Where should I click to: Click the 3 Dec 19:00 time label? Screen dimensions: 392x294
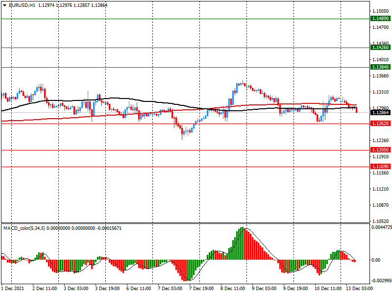pos(107,289)
